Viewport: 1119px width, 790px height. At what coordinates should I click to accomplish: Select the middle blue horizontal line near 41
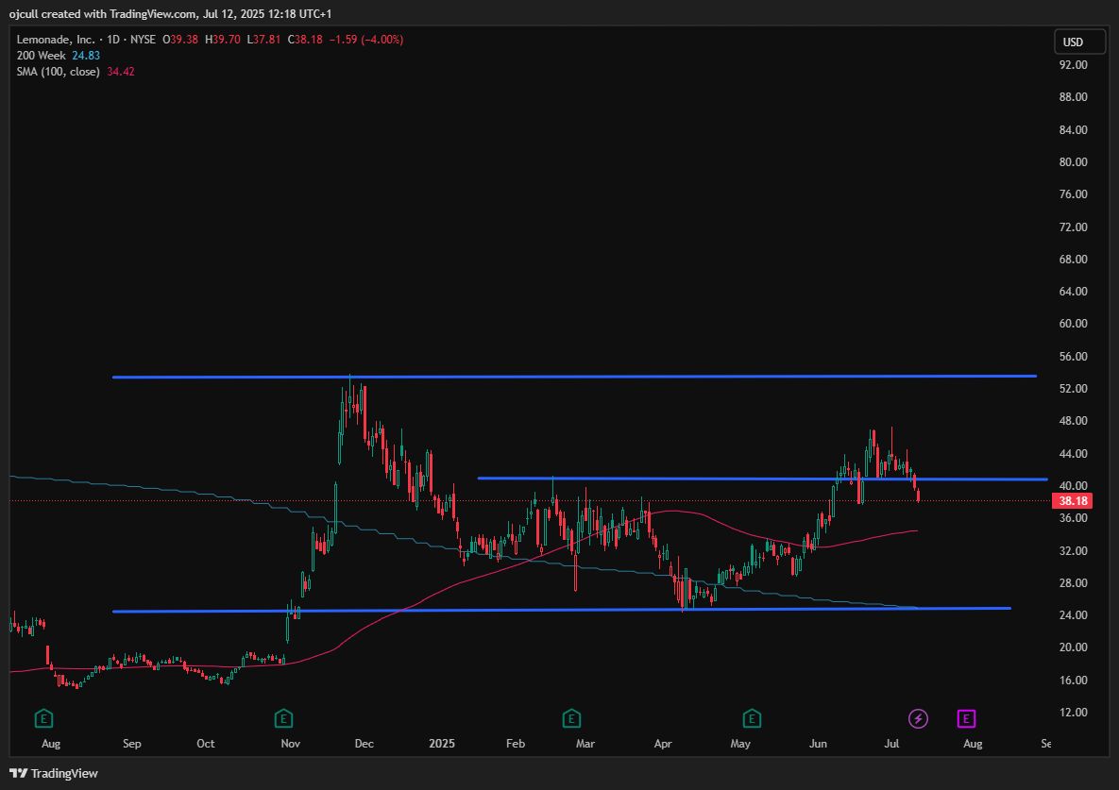(x=762, y=479)
